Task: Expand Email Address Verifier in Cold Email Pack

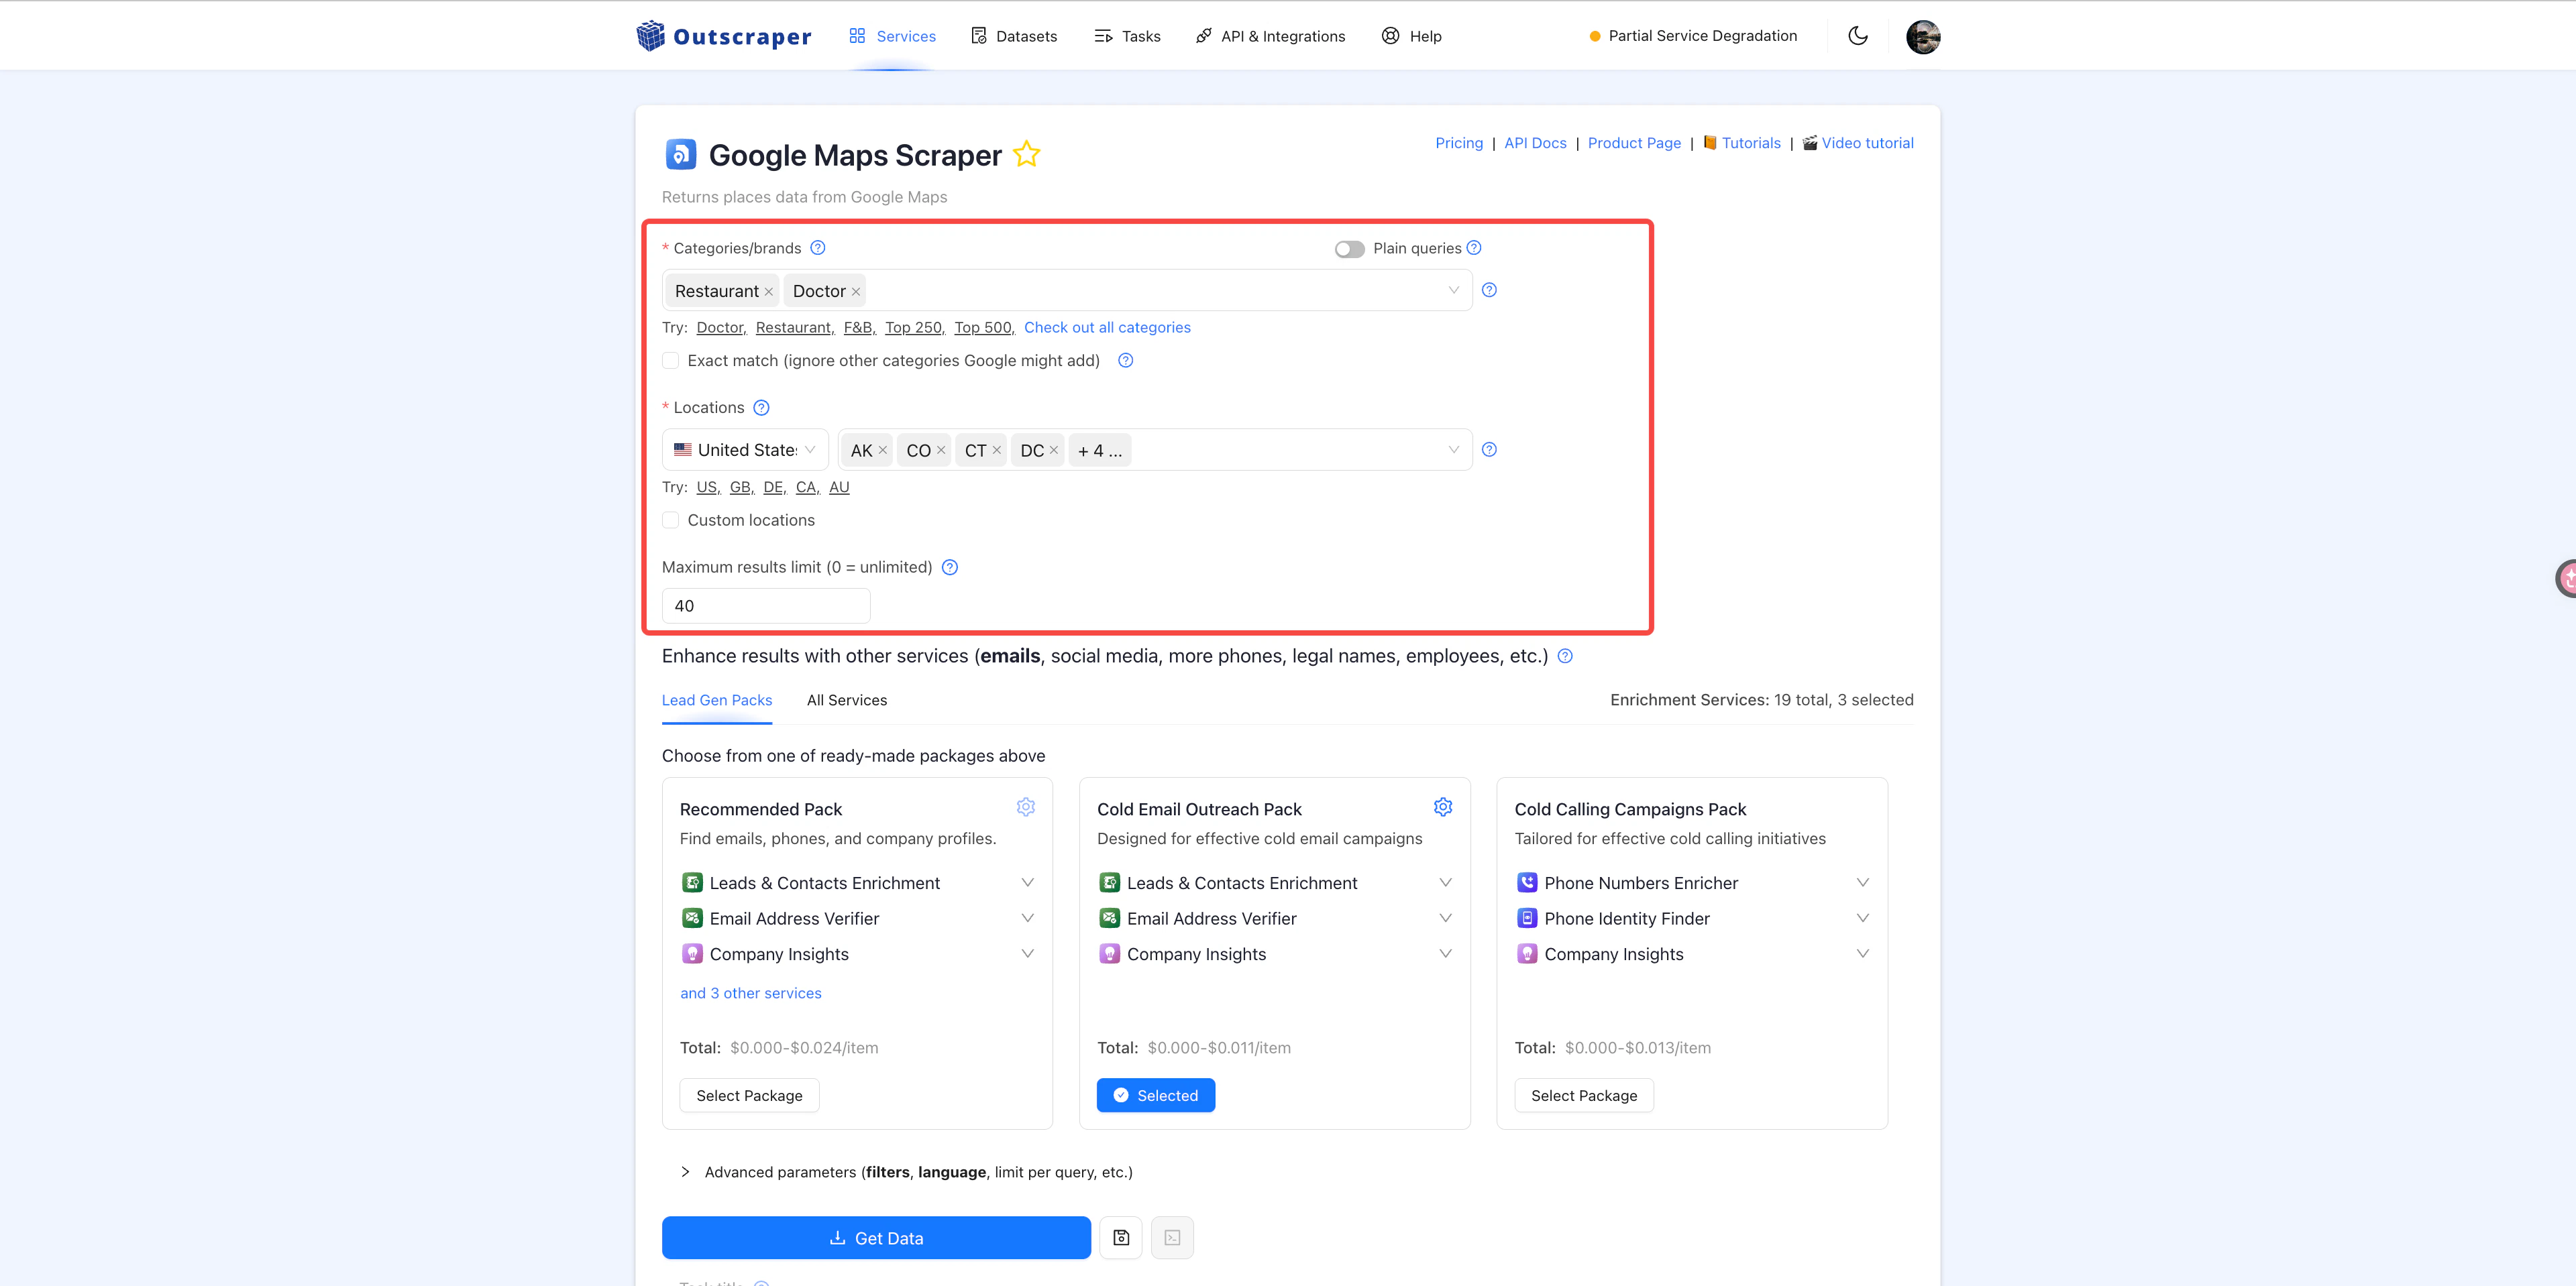Action: coord(1445,919)
